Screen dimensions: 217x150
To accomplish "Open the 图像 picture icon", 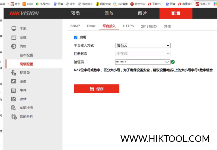I will click(14, 81).
